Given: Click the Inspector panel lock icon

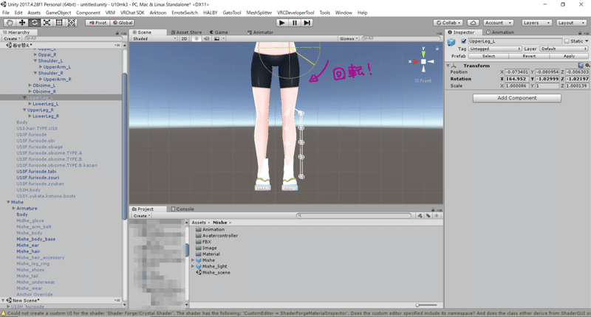Looking at the screenshot, I should pyautogui.click(x=581, y=32).
